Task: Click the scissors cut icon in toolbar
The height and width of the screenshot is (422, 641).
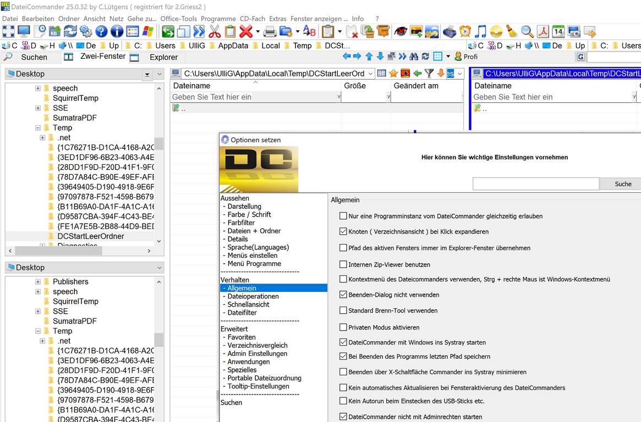Action: [x=215, y=31]
